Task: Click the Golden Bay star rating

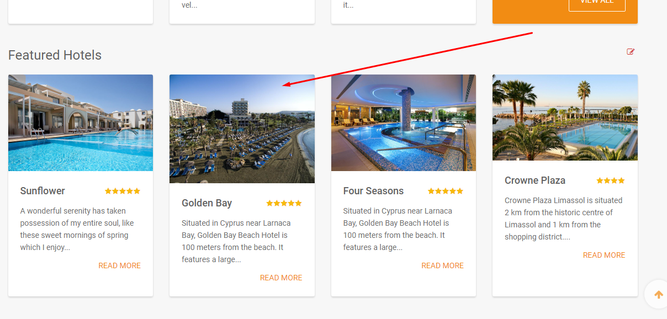Action: (284, 203)
